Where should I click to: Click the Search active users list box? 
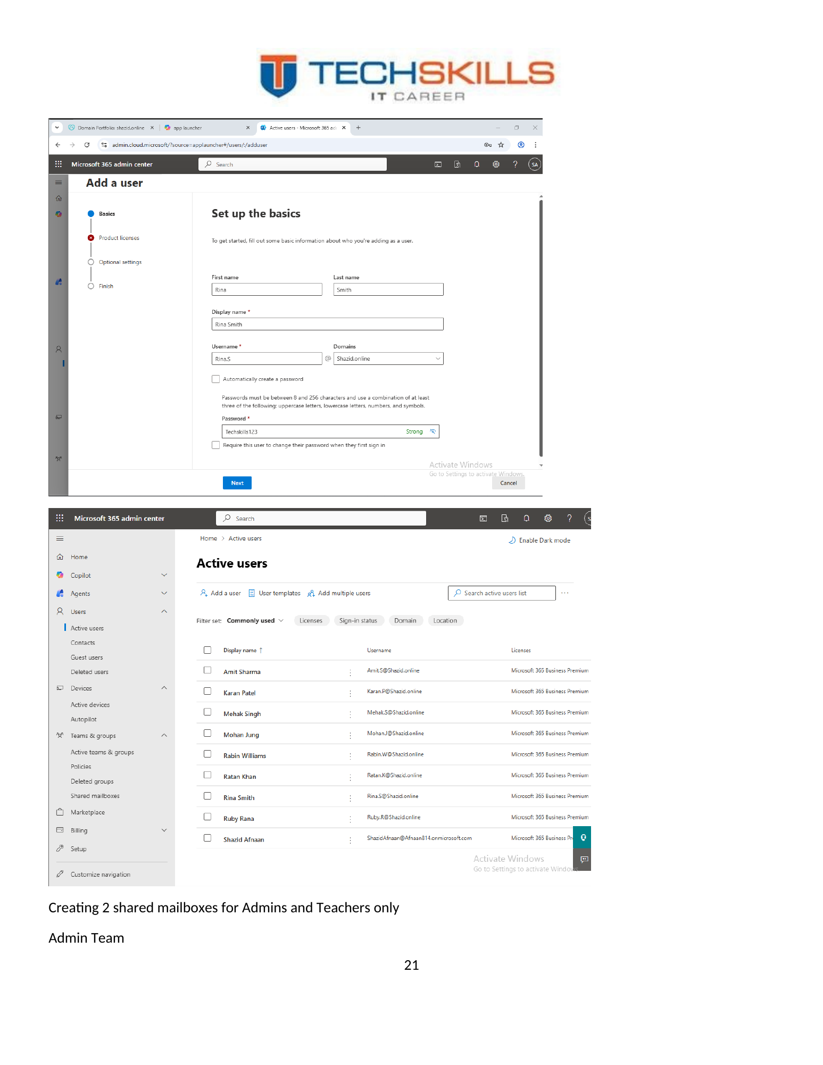(x=502, y=593)
